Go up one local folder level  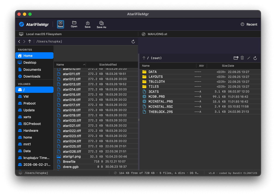coord(29,41)
